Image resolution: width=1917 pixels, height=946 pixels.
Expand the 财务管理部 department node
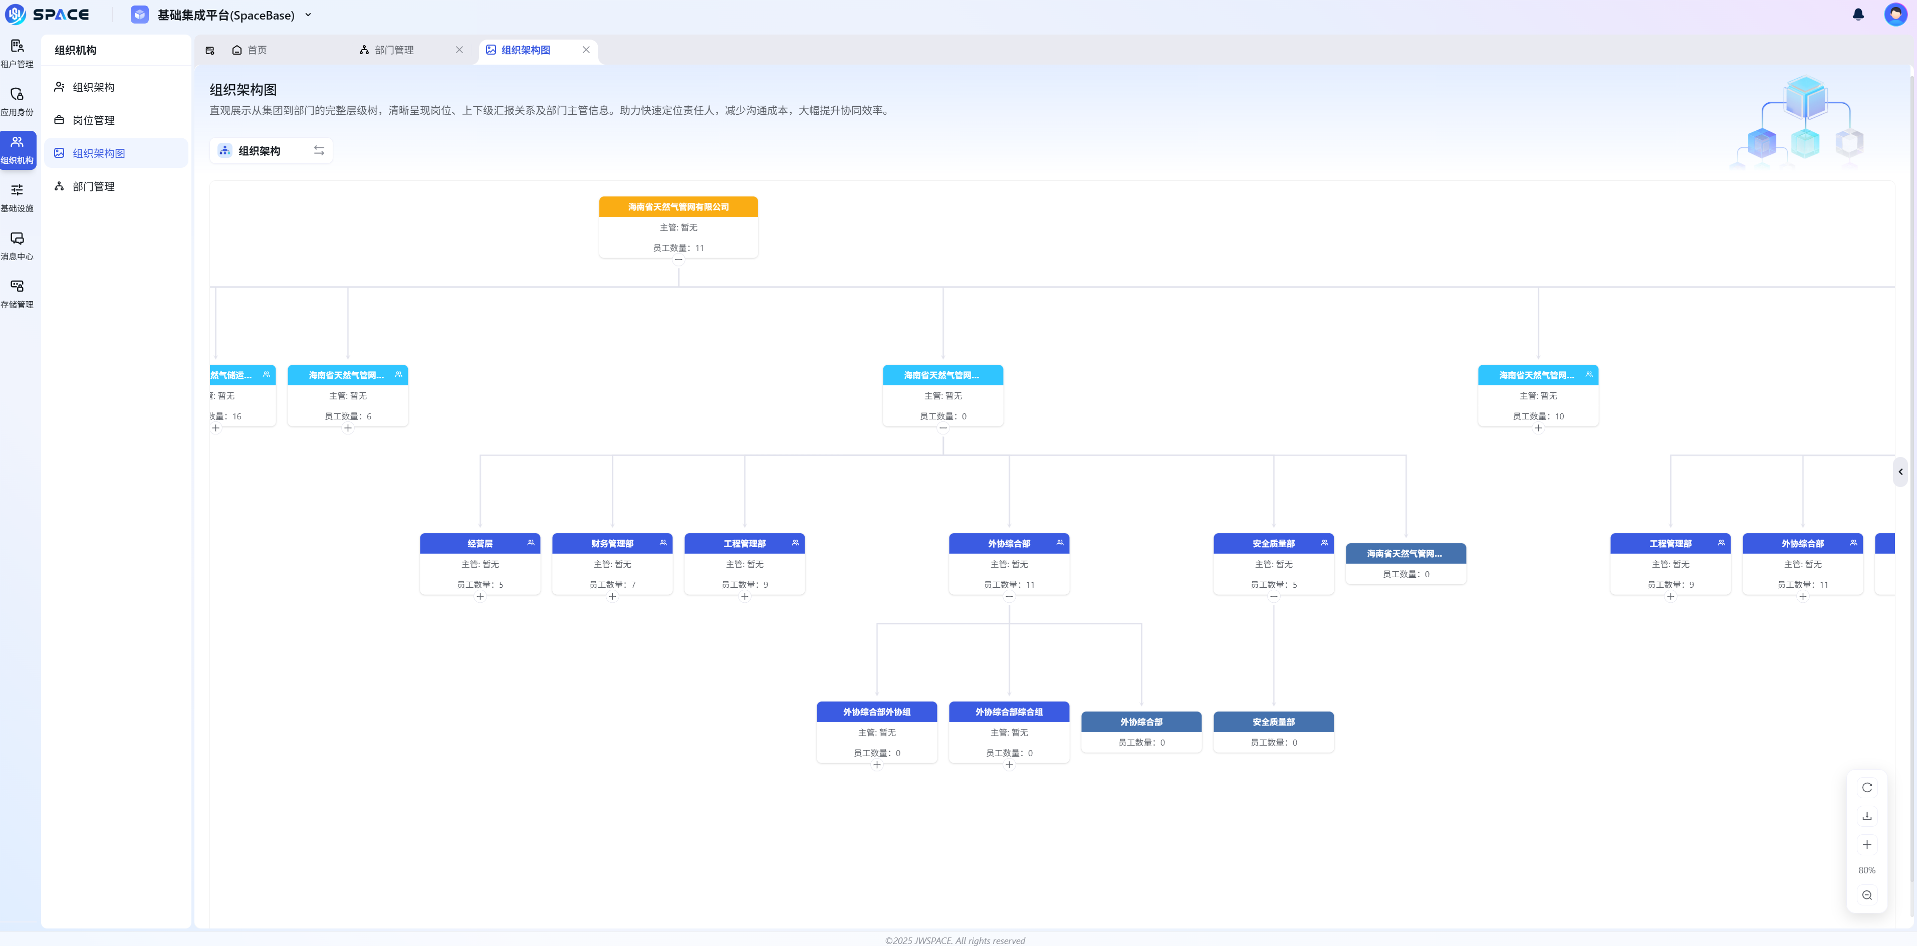612,596
